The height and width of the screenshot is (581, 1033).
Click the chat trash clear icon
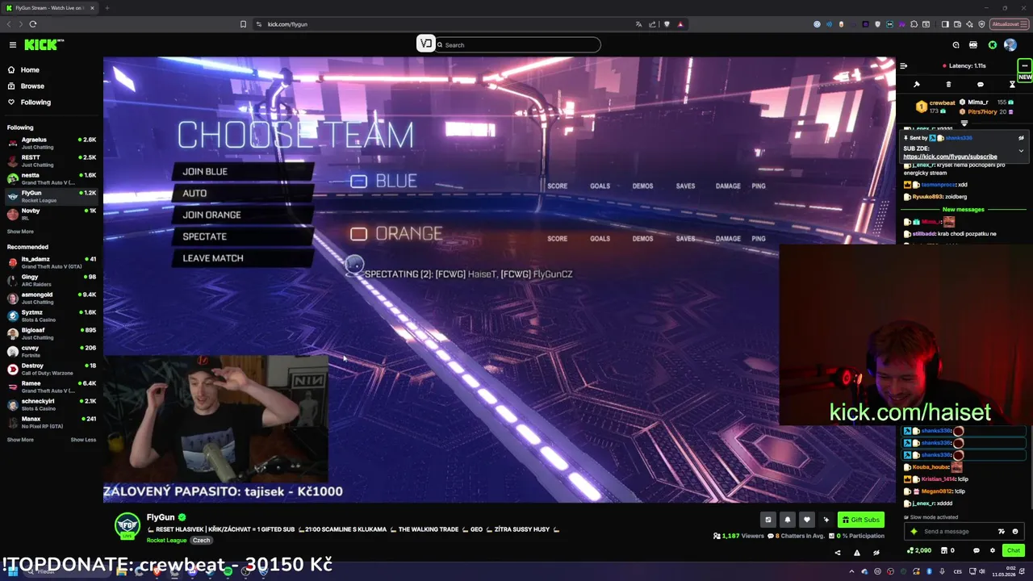[948, 84]
